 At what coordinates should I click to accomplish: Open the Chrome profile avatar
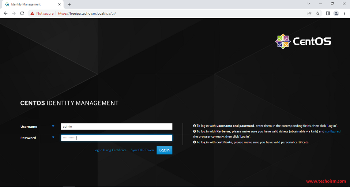[x=336, y=14]
